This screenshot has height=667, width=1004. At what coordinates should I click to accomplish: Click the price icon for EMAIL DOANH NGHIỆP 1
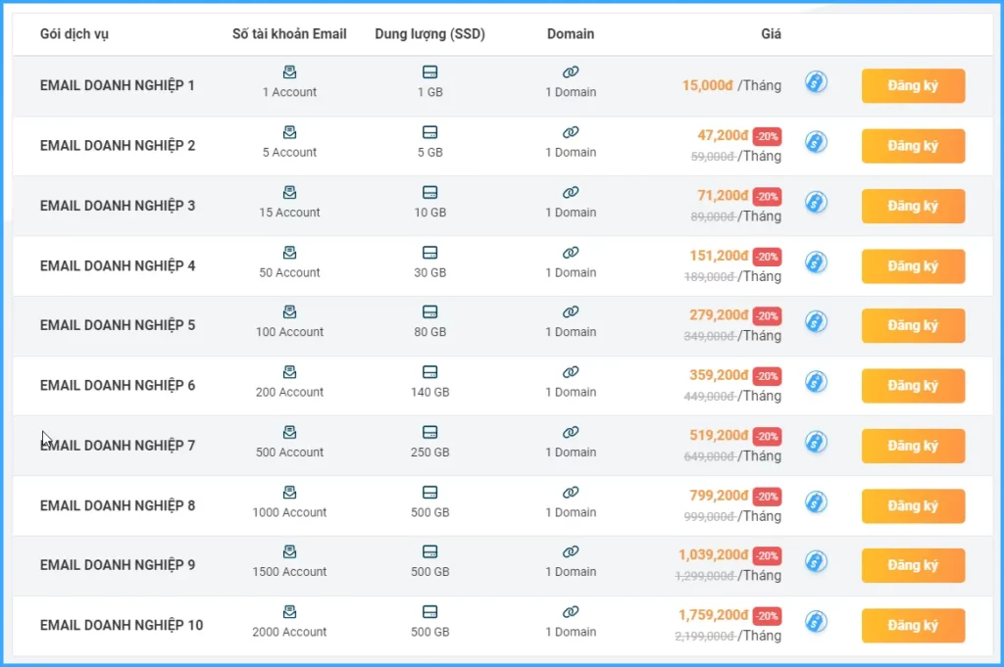815,82
